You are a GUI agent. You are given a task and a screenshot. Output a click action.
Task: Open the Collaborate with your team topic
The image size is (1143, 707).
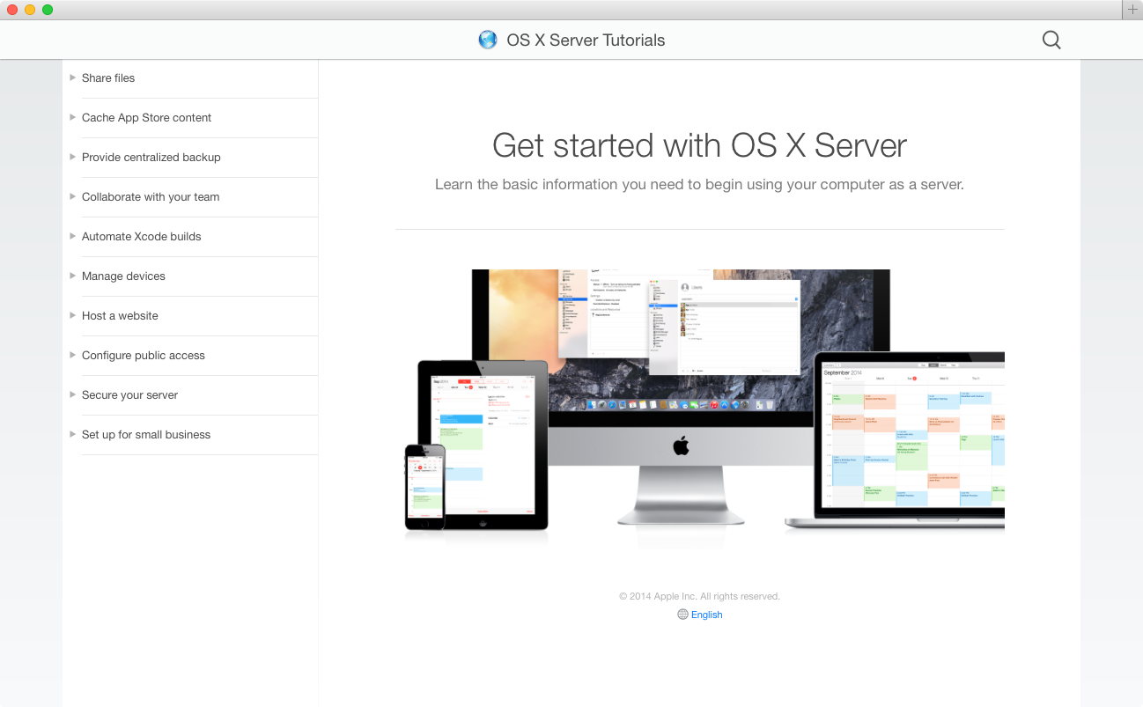(x=151, y=197)
